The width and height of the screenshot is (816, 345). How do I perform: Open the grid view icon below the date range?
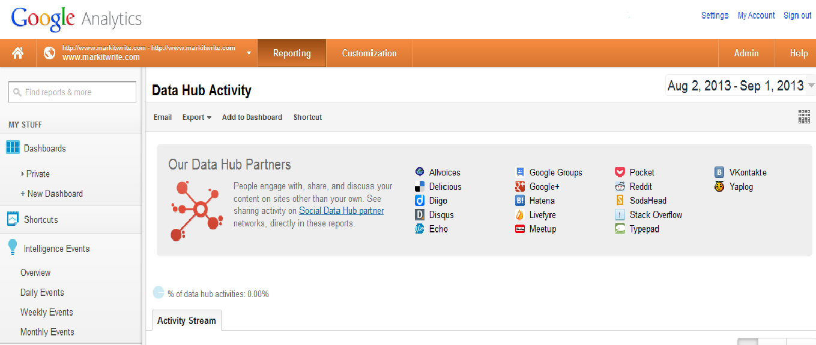[x=804, y=117]
